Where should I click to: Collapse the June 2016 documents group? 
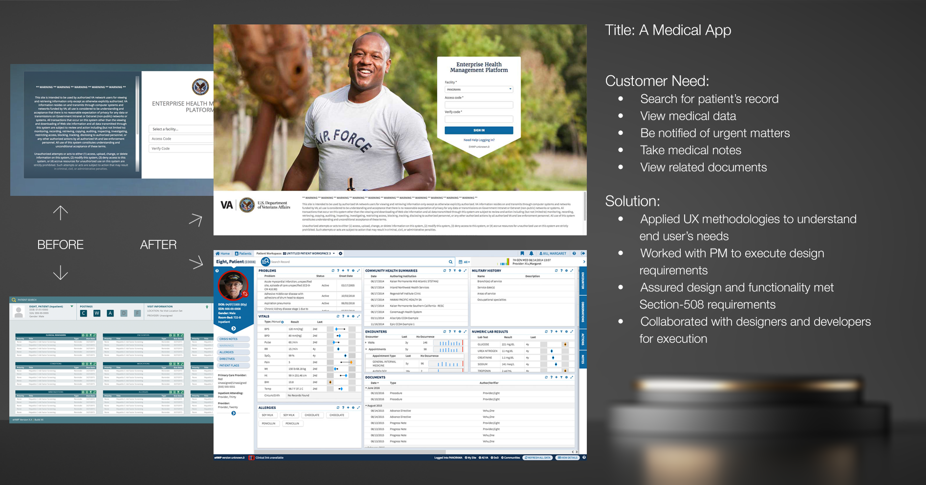click(x=366, y=388)
